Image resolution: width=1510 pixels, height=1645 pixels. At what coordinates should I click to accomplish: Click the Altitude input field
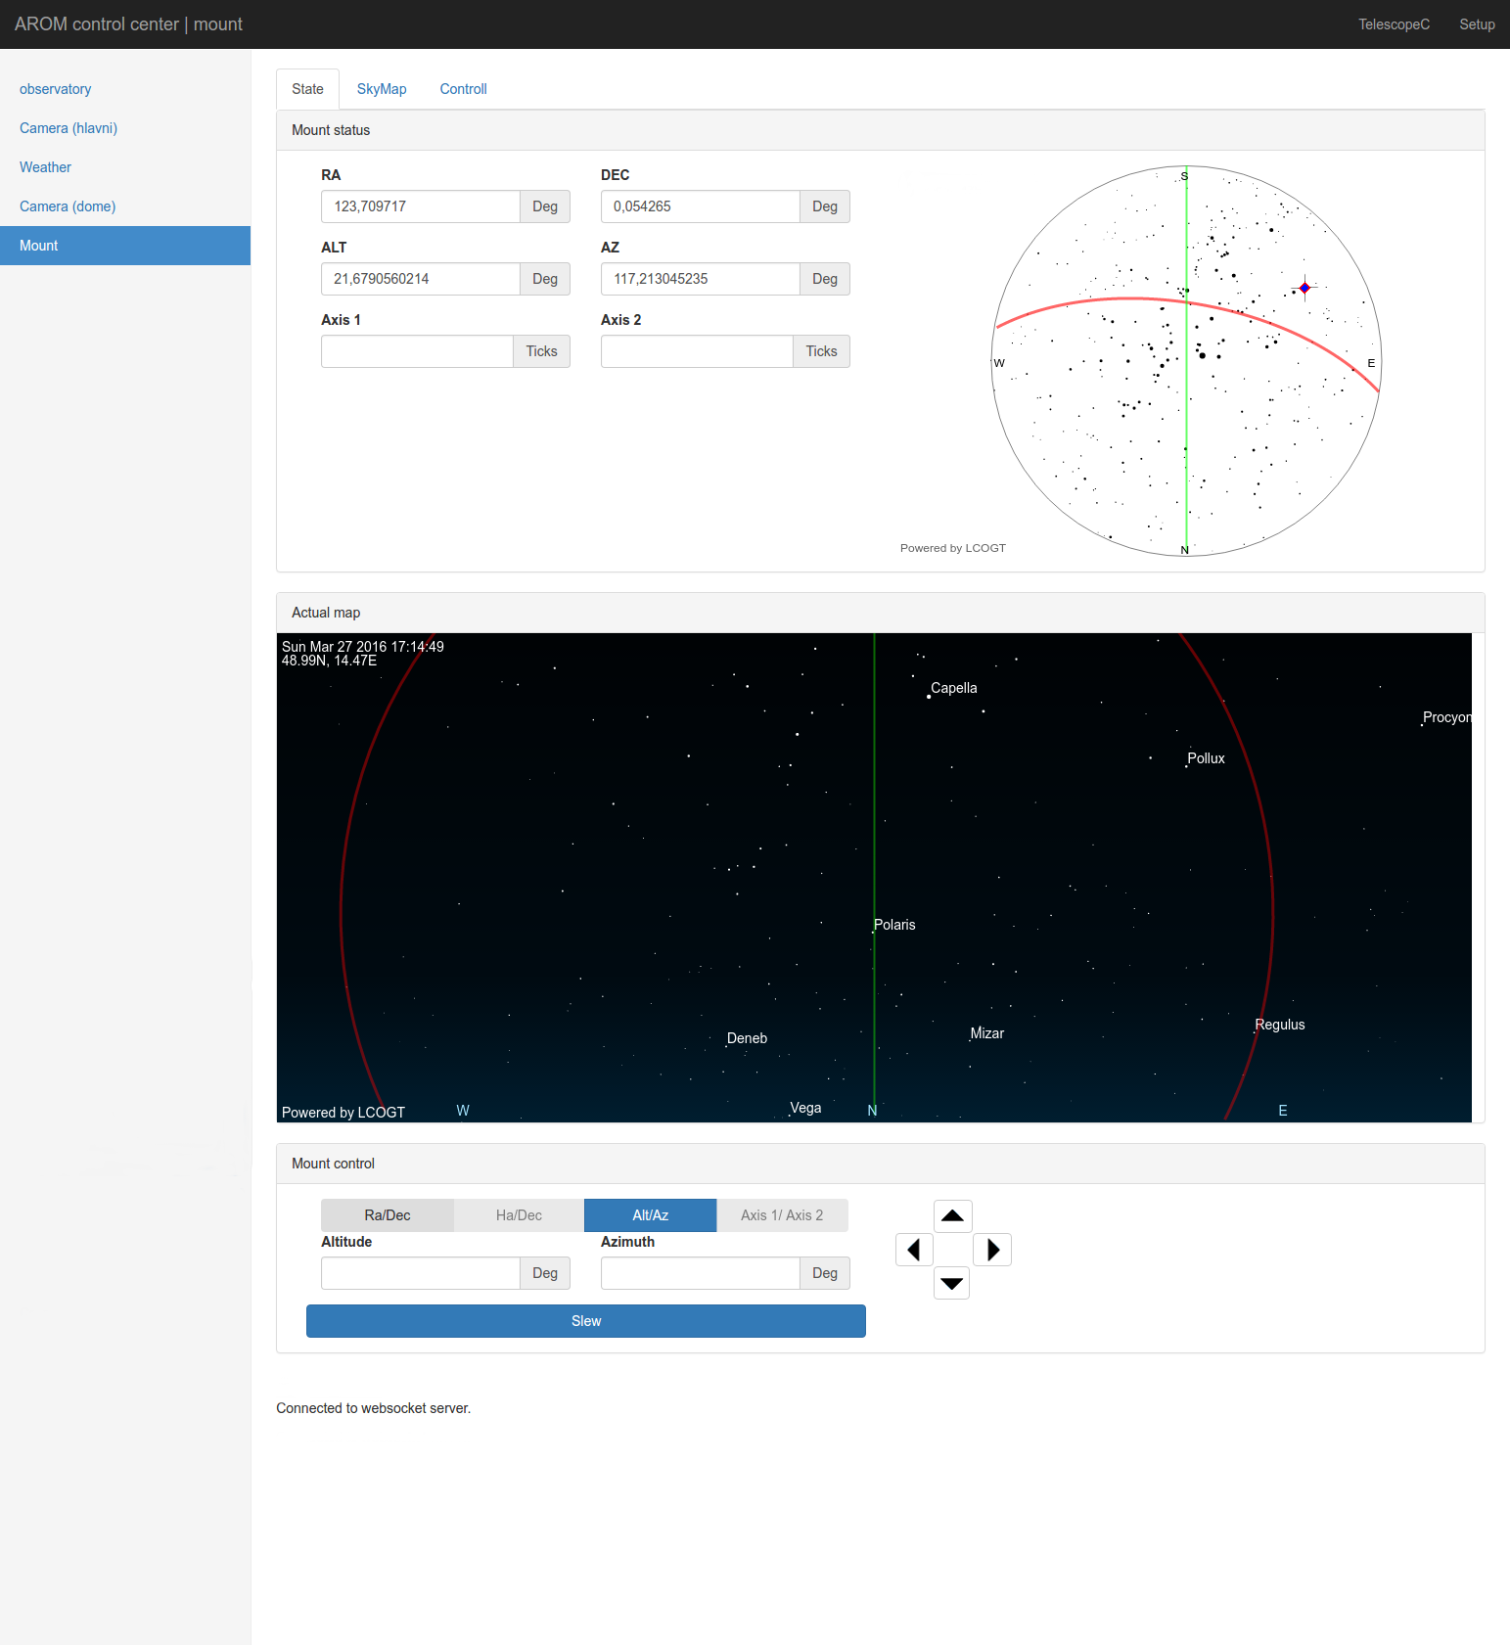tap(421, 1273)
